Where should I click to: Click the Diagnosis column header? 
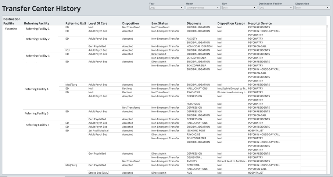click(x=194, y=24)
